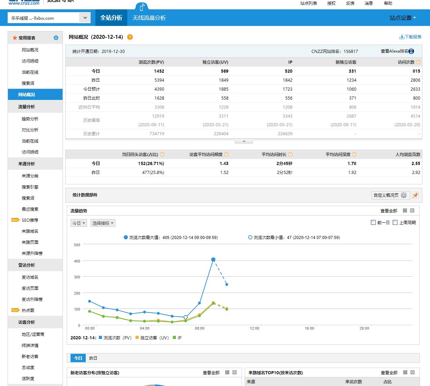Enable the 上周同期 comparison checkbox

(395, 222)
